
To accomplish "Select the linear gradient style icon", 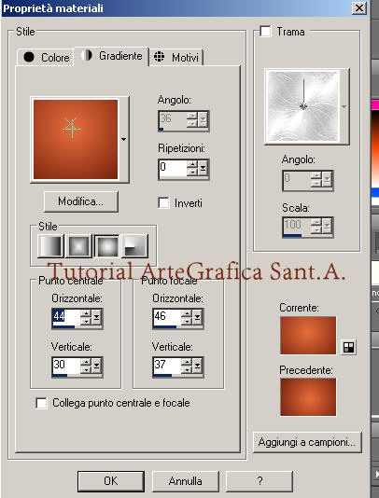I will pos(50,246).
